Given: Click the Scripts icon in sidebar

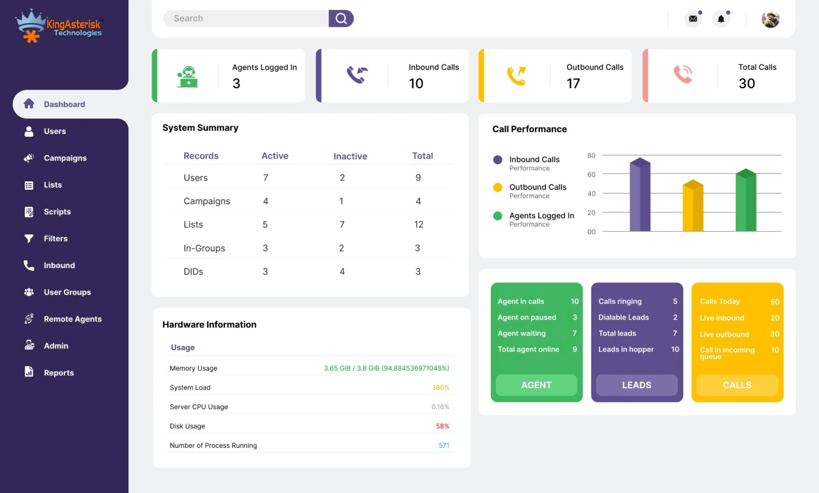Looking at the screenshot, I should point(29,212).
